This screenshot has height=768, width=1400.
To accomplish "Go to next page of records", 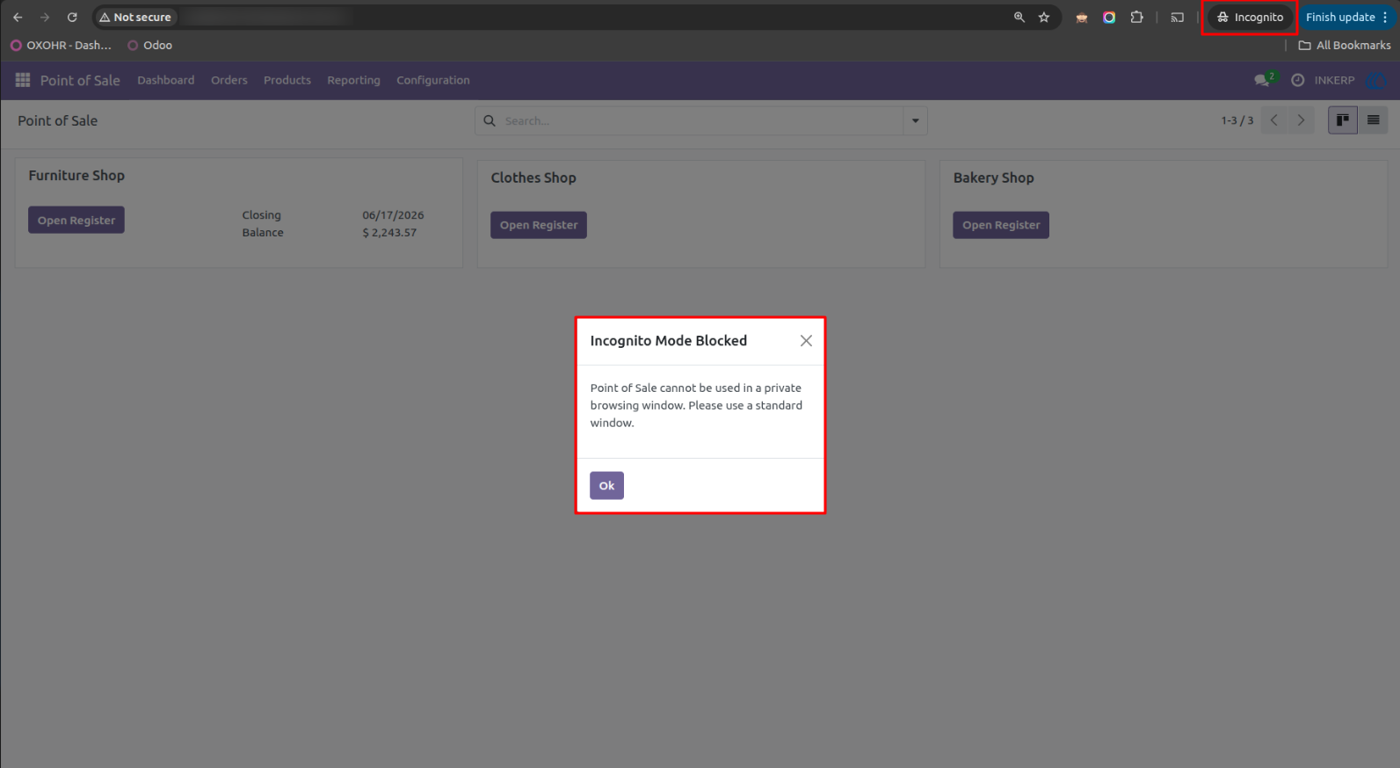I will (1302, 120).
